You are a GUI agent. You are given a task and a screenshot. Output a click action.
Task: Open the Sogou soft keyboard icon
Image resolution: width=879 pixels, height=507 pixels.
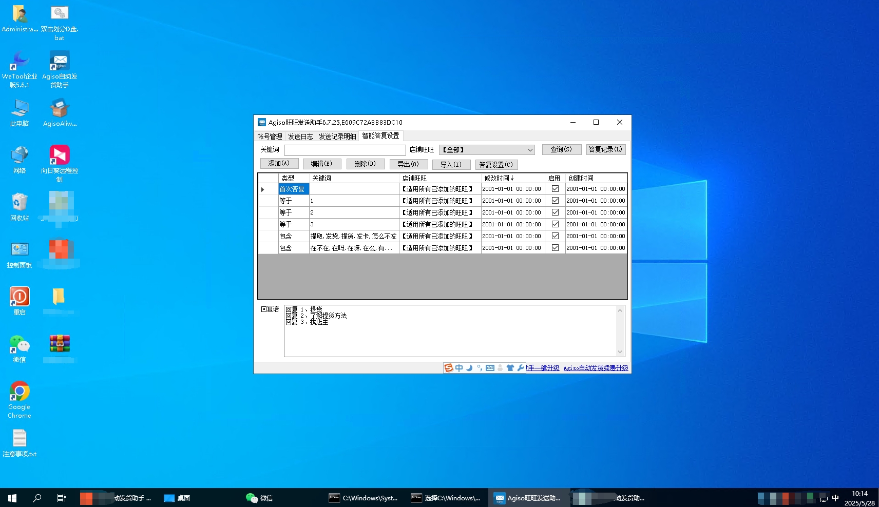pos(490,368)
